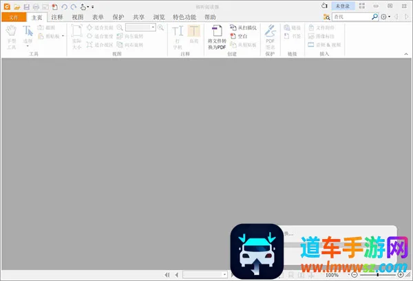
Task: Click the Redo arrow icon
Action: [73, 6]
